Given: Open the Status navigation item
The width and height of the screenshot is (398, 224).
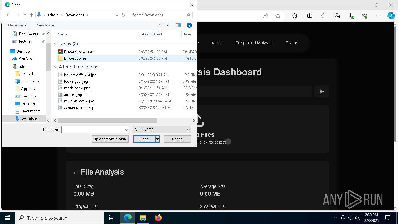Looking at the screenshot, I should coord(292,43).
